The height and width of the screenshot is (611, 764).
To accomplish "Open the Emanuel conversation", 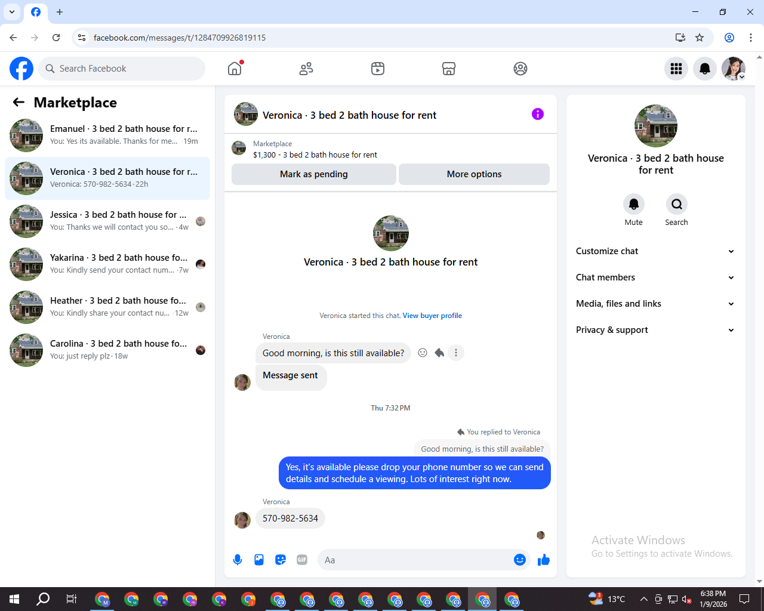I will (x=107, y=135).
